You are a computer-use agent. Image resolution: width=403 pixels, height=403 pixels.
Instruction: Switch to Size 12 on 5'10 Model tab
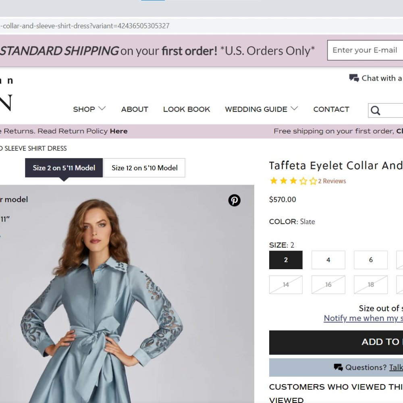(x=144, y=168)
